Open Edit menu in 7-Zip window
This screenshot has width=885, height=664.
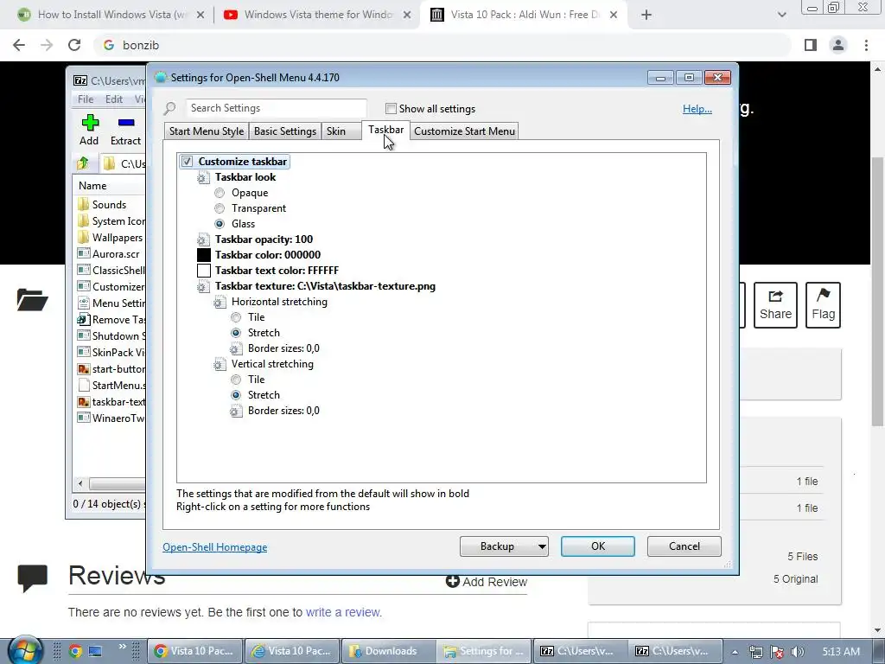pyautogui.click(x=114, y=99)
